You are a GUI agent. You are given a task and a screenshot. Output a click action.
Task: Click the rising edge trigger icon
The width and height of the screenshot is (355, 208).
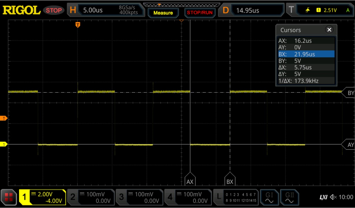tap(308, 10)
